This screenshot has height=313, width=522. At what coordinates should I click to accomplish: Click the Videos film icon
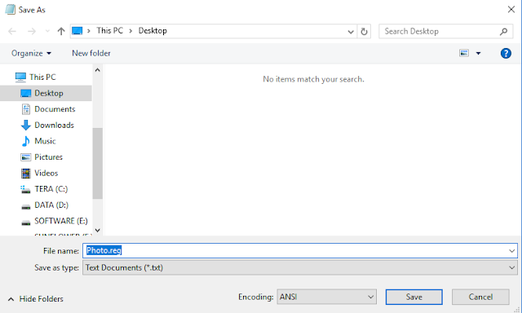[x=25, y=173]
